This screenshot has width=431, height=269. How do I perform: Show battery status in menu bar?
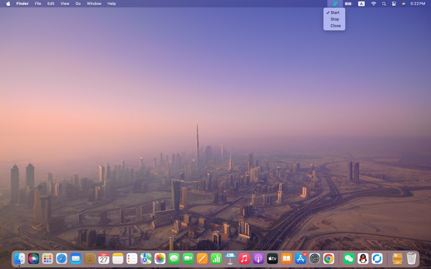click(x=348, y=4)
